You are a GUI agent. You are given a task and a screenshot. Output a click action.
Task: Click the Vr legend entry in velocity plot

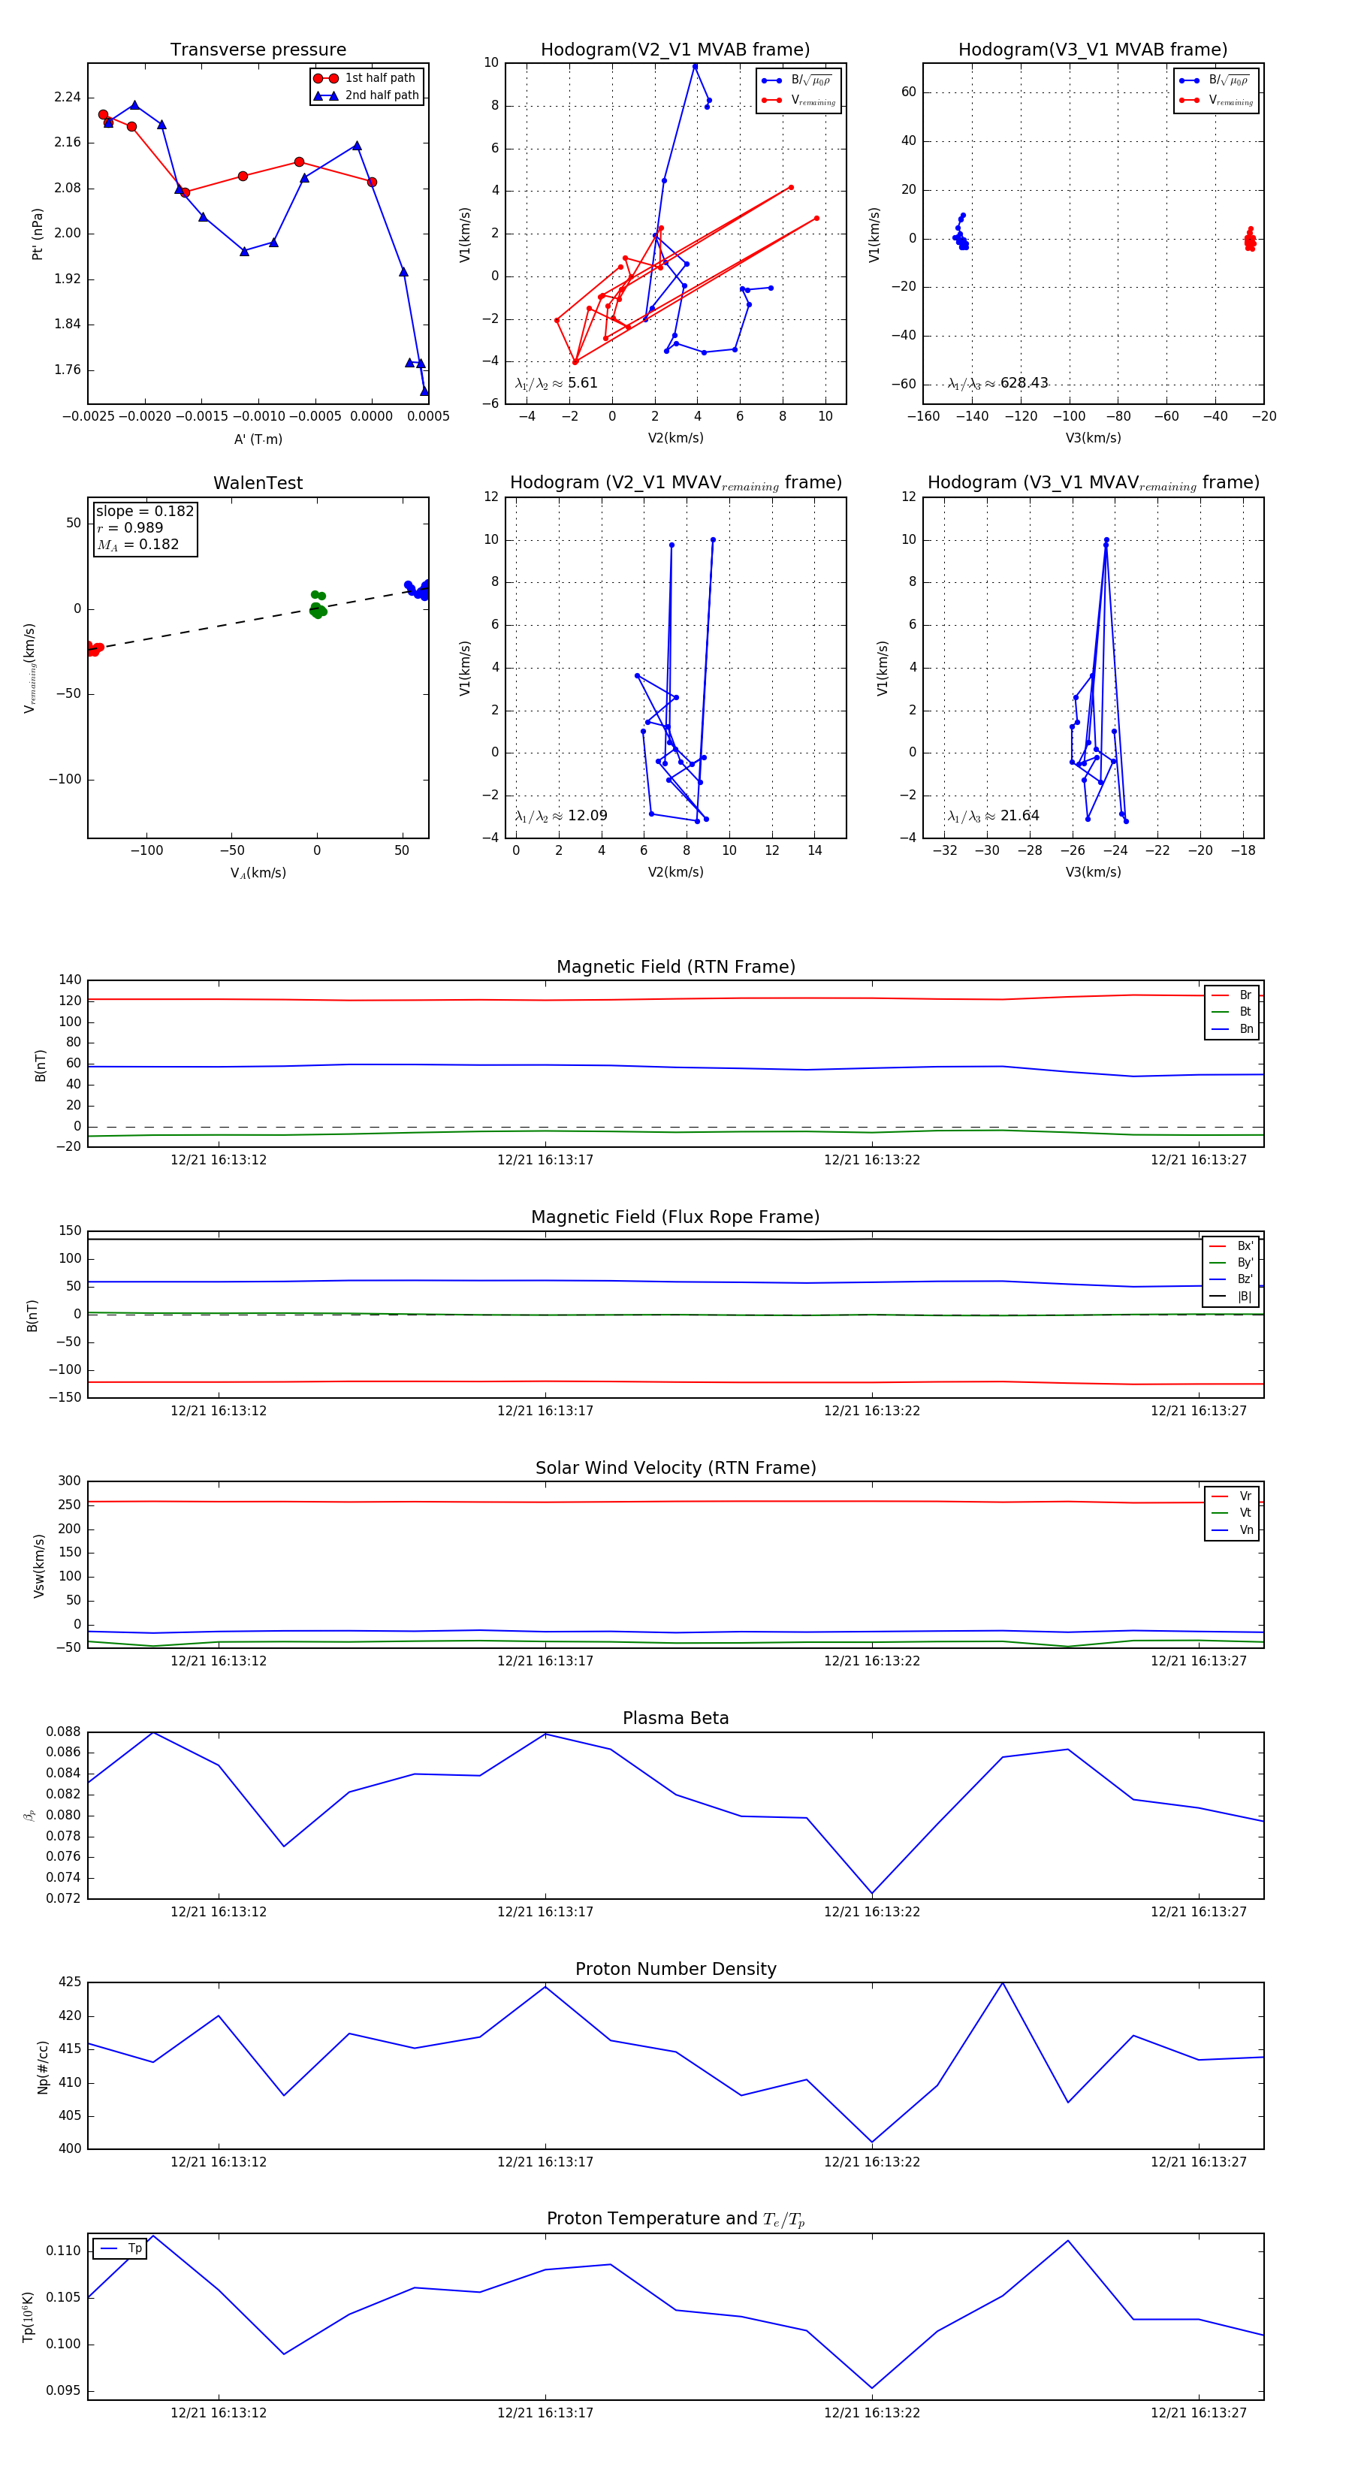(1232, 1496)
